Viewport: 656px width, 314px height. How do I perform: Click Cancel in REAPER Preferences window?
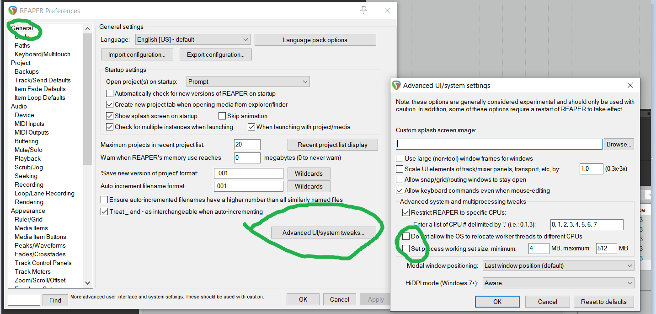[x=339, y=299]
